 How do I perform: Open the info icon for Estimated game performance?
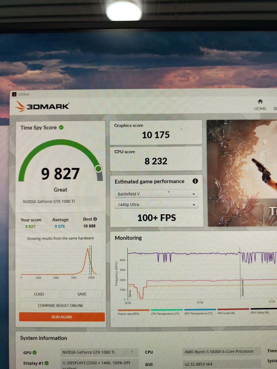pos(195,181)
